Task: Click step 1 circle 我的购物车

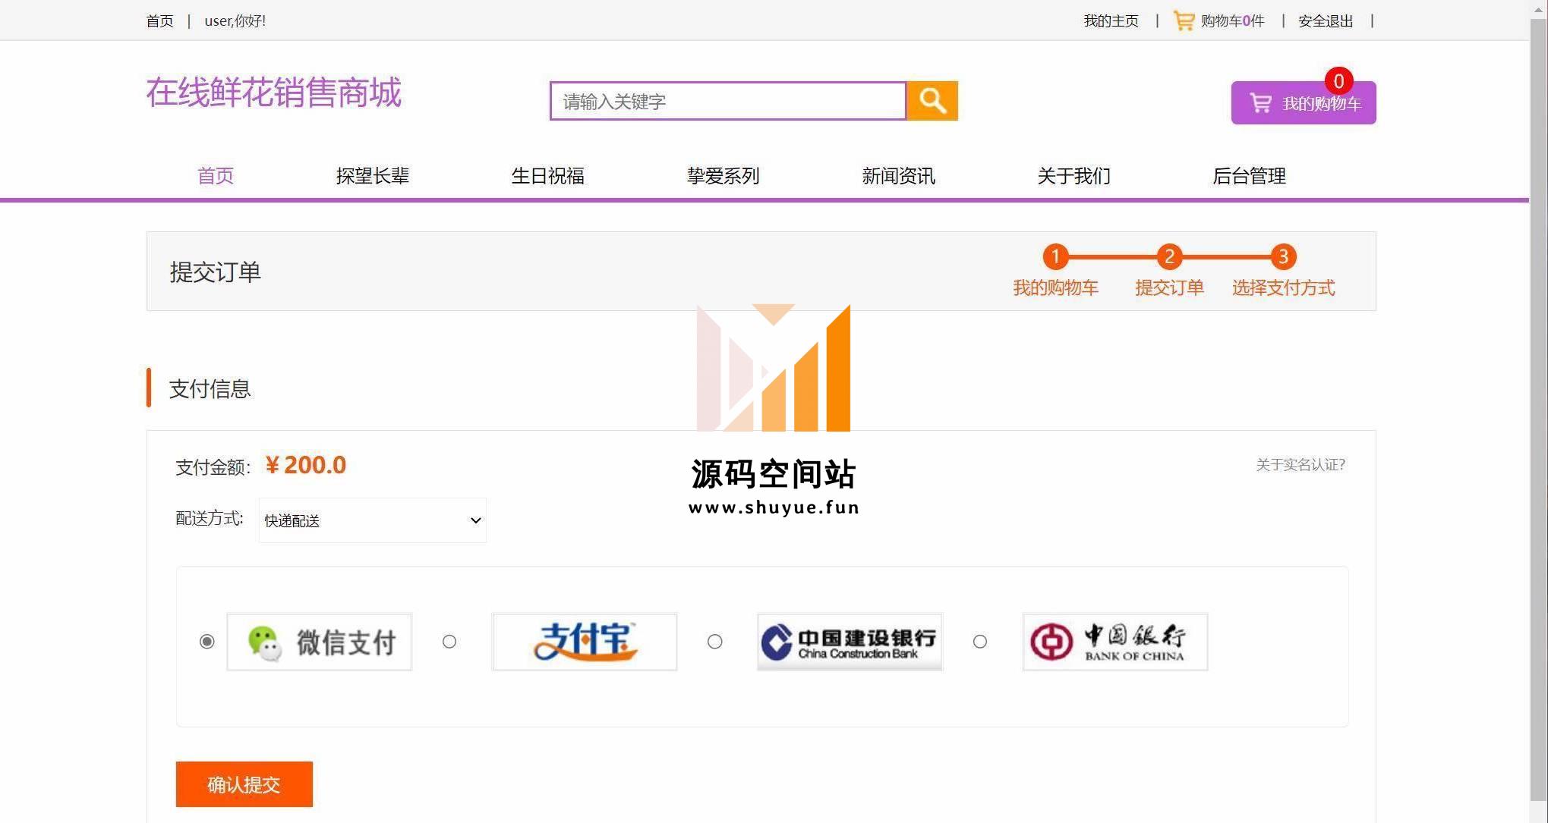Action: point(1055,257)
